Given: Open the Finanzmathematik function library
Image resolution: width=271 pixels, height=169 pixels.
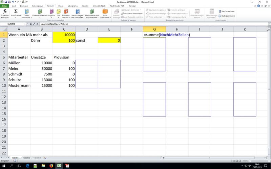Looking at the screenshot, I should pyautogui.click(x=40, y=14).
